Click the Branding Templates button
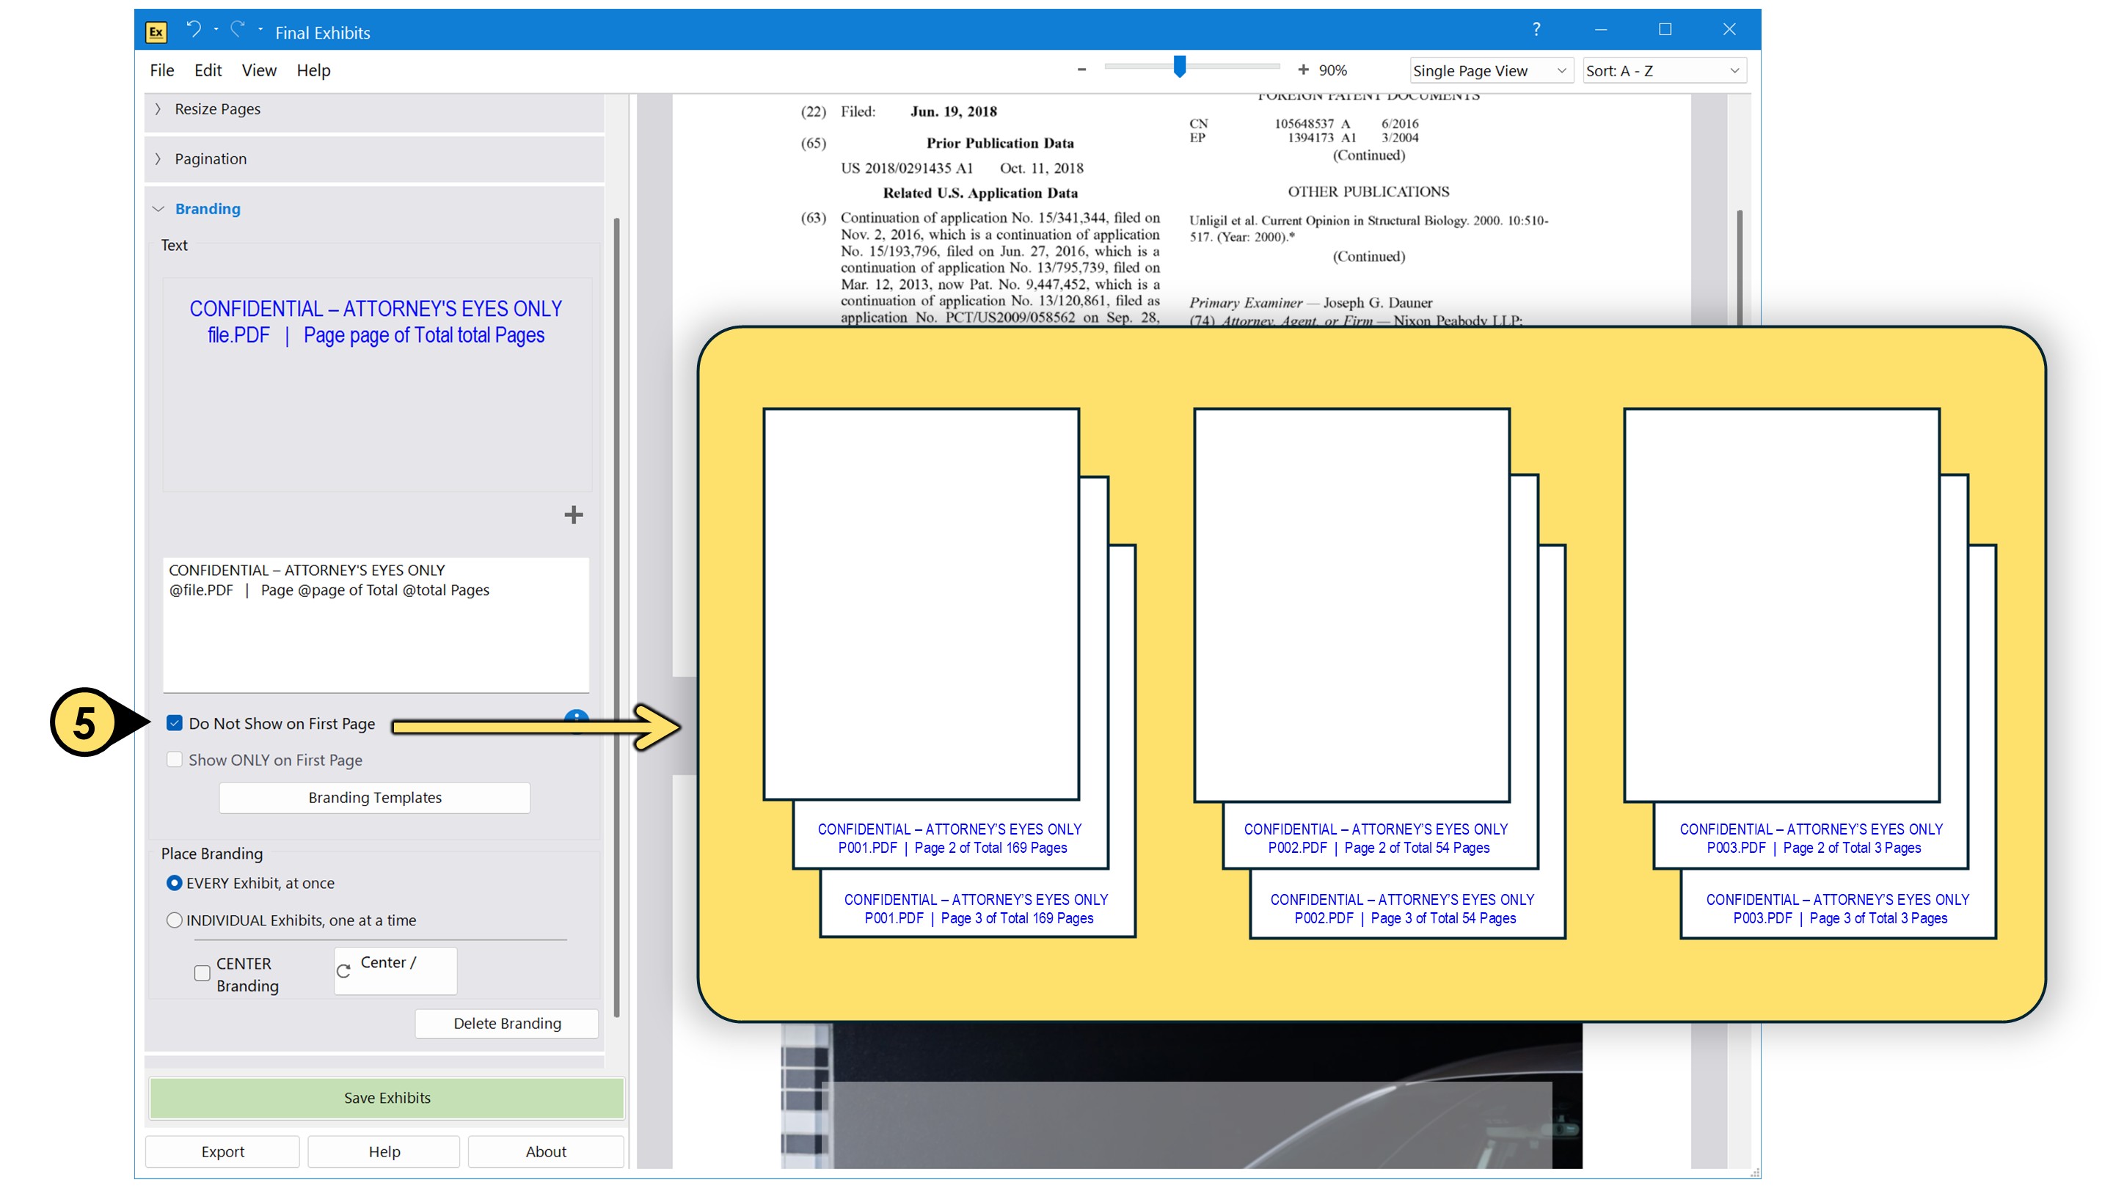The width and height of the screenshot is (2113, 1188). (x=374, y=798)
